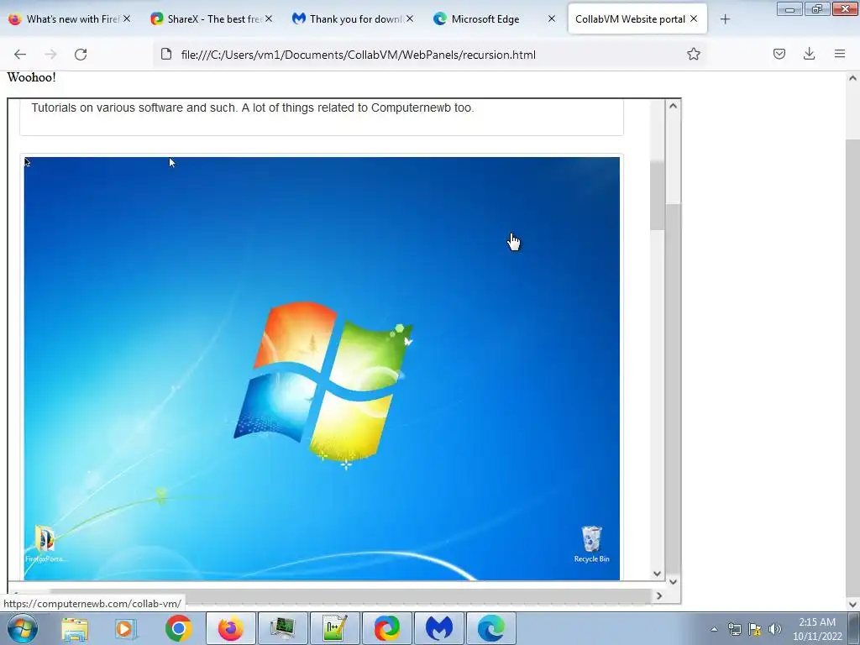Open the Windows Start menu orb
The image size is (860, 645).
click(x=23, y=628)
